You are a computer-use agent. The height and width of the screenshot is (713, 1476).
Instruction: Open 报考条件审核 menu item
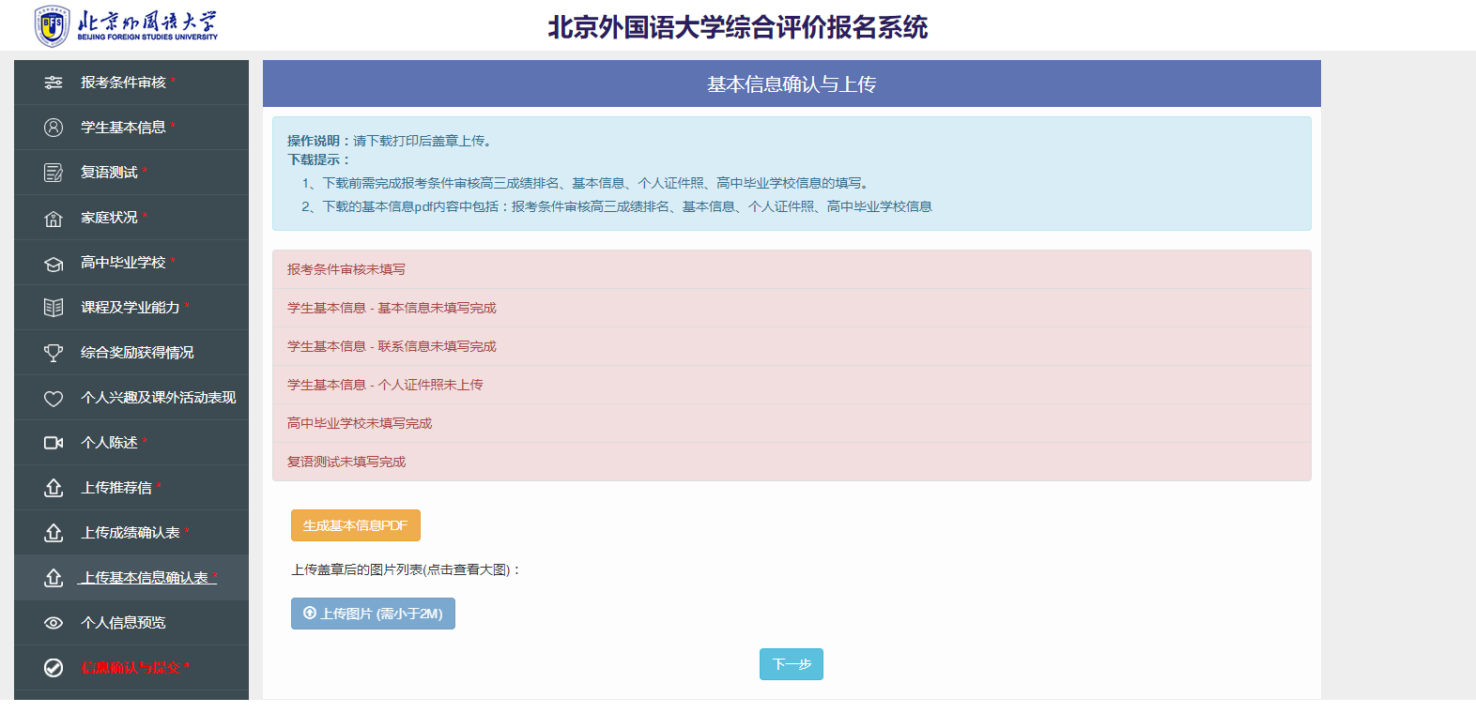click(x=131, y=83)
